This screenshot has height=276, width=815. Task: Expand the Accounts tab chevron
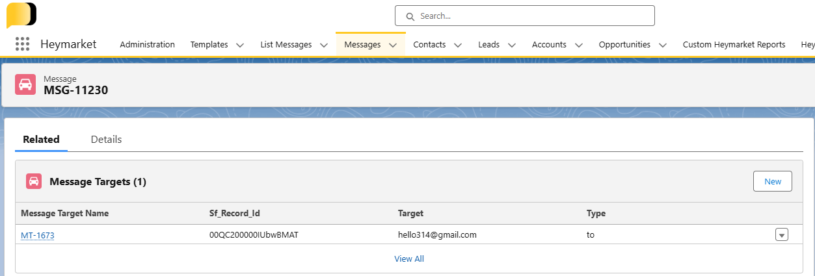pyautogui.click(x=578, y=45)
